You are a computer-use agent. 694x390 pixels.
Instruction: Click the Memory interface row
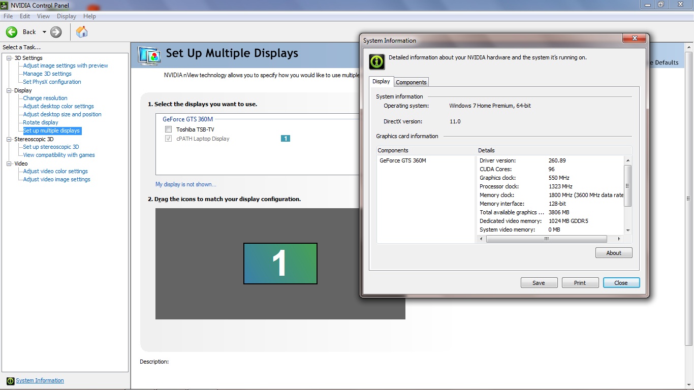point(551,204)
